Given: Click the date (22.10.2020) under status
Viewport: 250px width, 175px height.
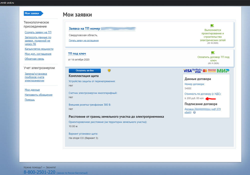Looking at the screenshot, I should coord(213,43).
